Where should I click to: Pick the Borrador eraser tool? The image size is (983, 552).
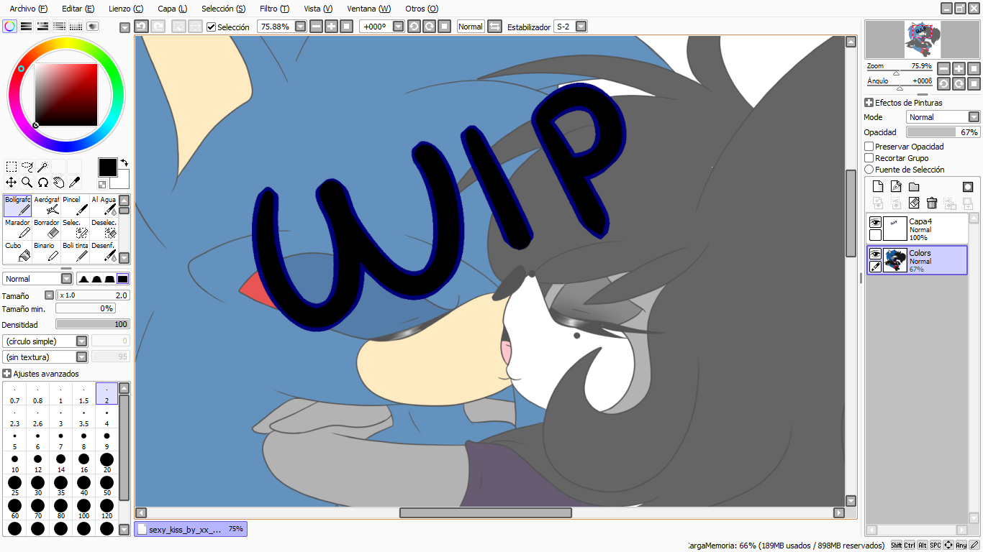click(x=46, y=229)
